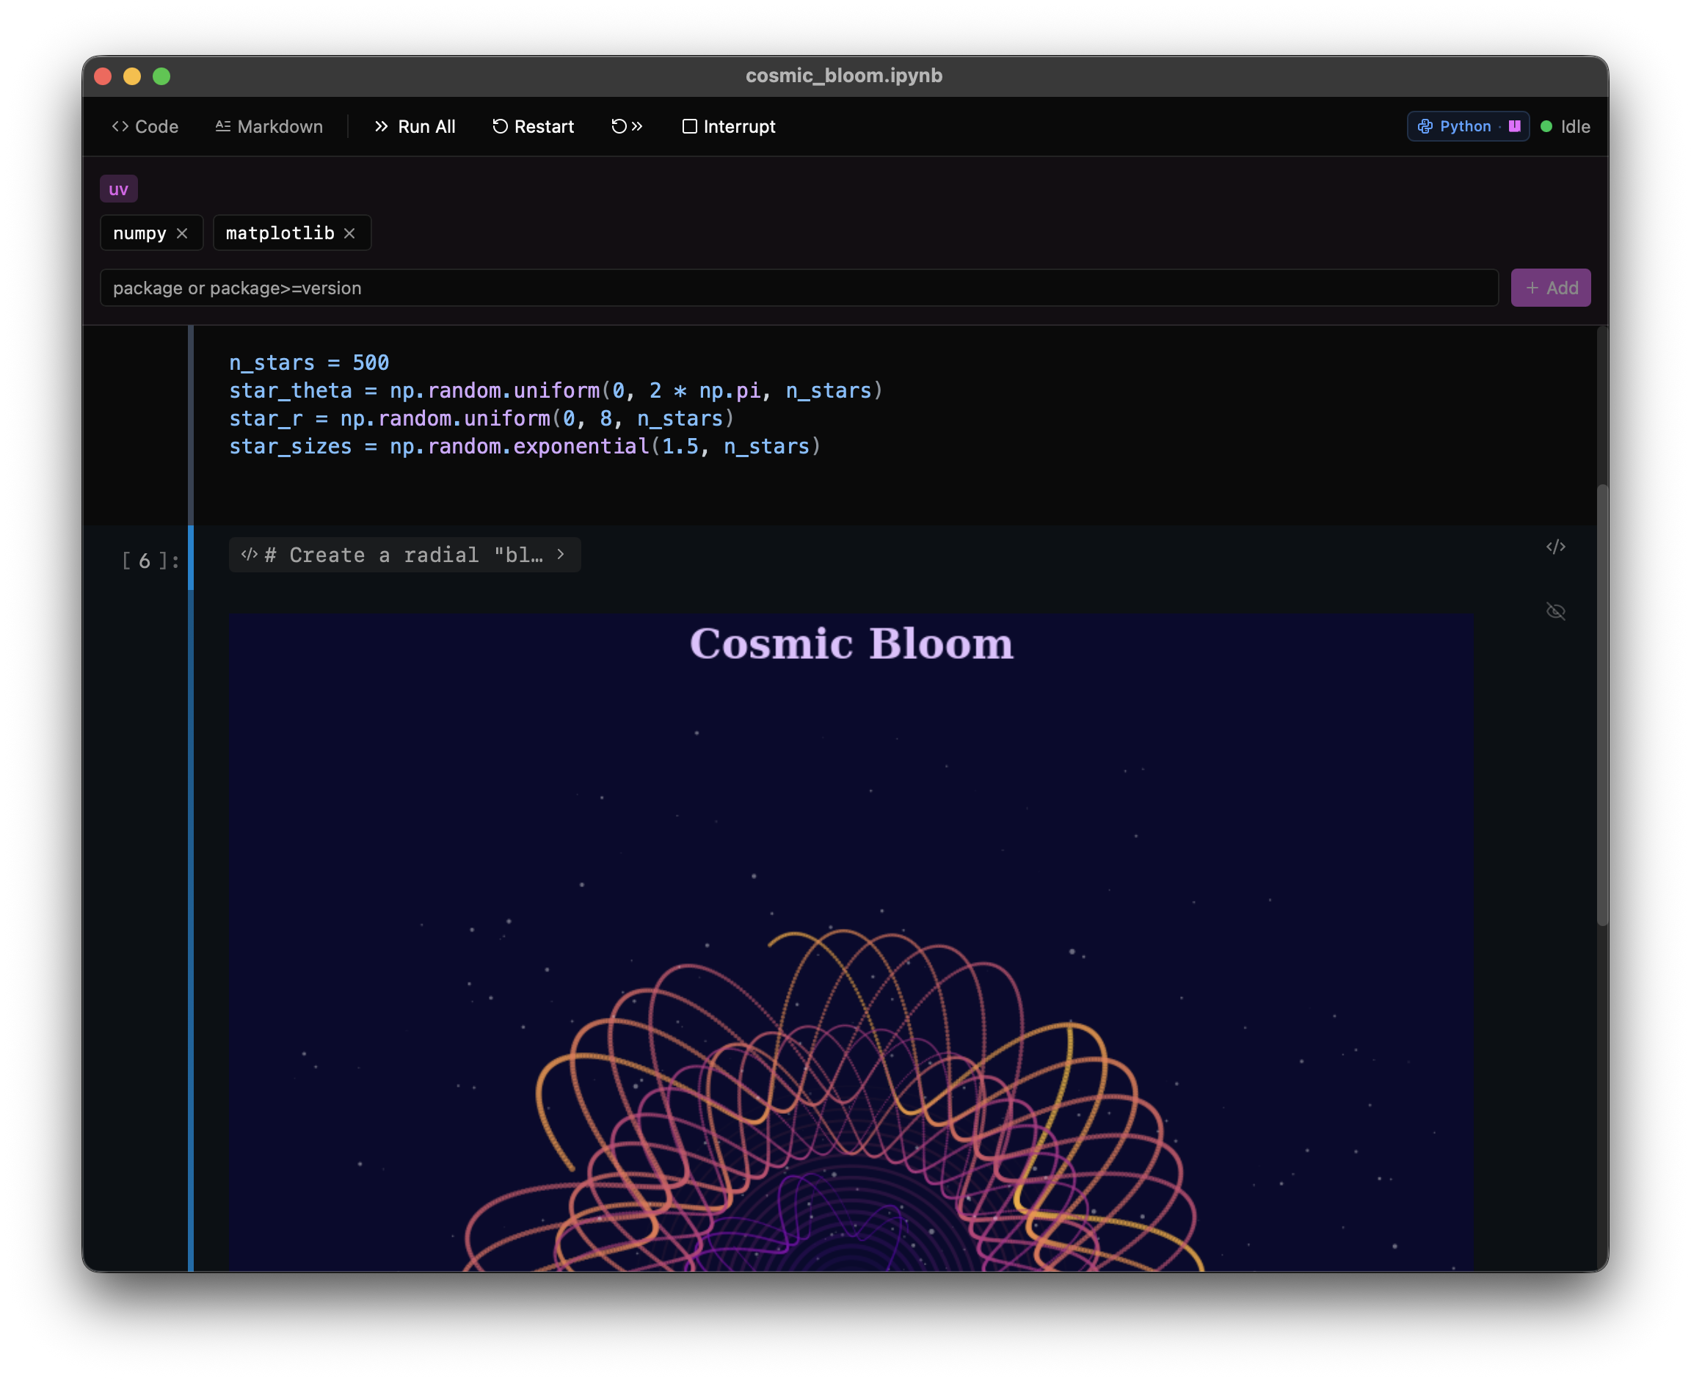Expand collapsed "Create a radial" code
Image resolution: width=1691 pixels, height=1381 pixels.
click(x=404, y=555)
